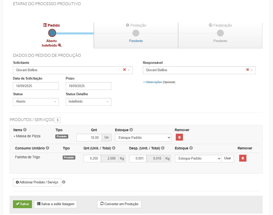Click the info icon next to Consumo Unitário
Screen dimensions: 273x215
click(x=47, y=148)
